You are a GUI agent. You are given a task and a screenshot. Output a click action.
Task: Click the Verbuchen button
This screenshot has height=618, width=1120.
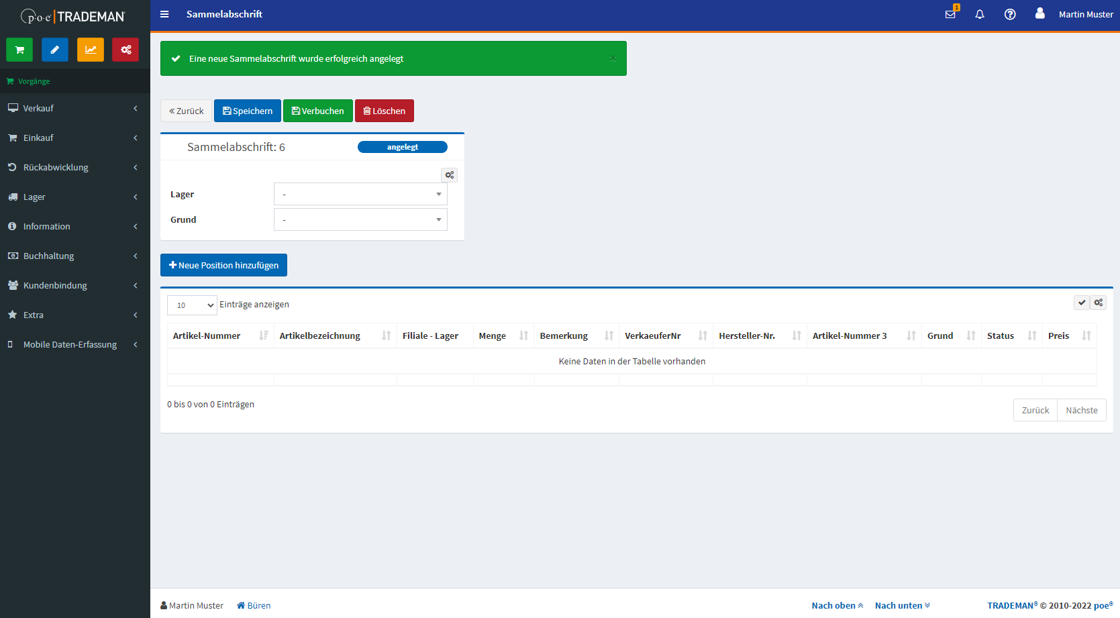pos(318,111)
